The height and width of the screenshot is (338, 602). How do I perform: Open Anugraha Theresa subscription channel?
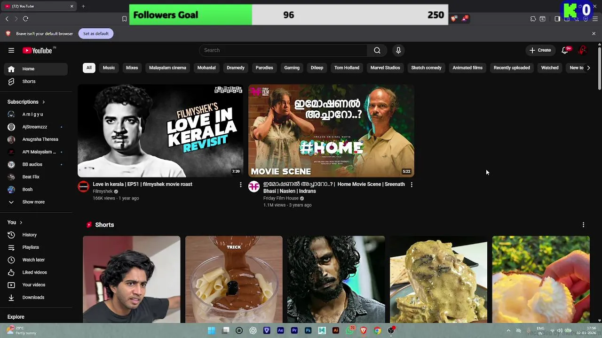[x=37, y=139]
